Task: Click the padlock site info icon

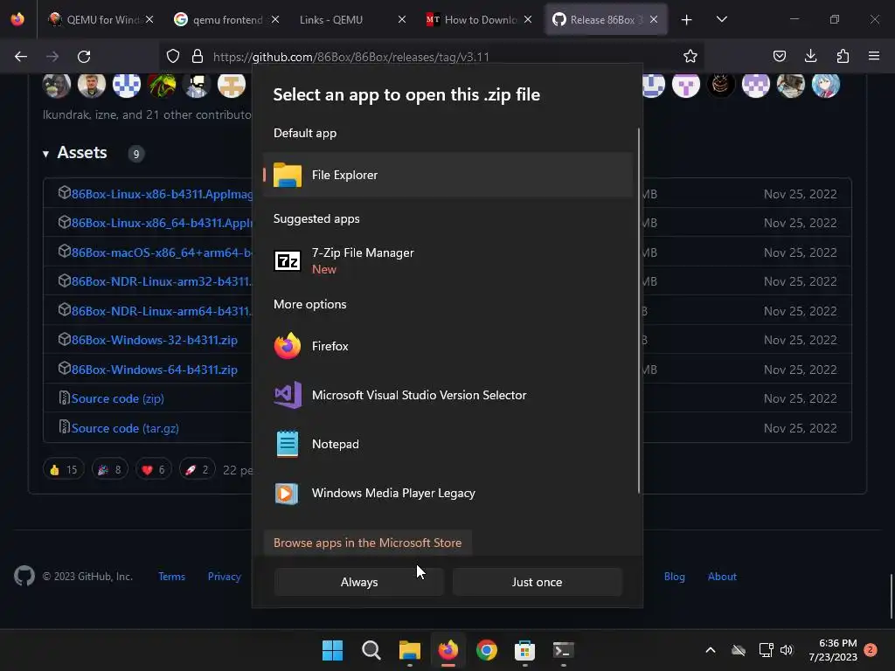Action: (x=198, y=56)
